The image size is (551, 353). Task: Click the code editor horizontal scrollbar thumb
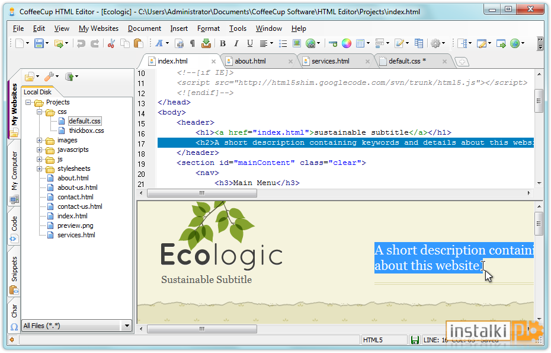(201, 193)
